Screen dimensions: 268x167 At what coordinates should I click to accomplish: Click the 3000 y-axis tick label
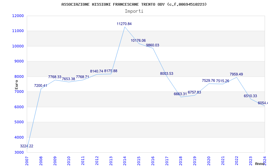tap(19, 153)
